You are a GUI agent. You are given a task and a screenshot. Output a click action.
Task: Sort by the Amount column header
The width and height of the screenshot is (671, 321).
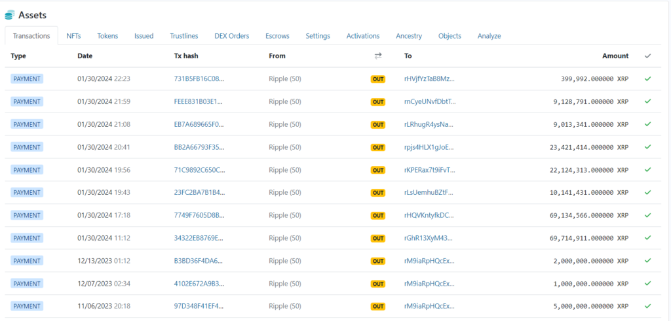pyautogui.click(x=615, y=56)
